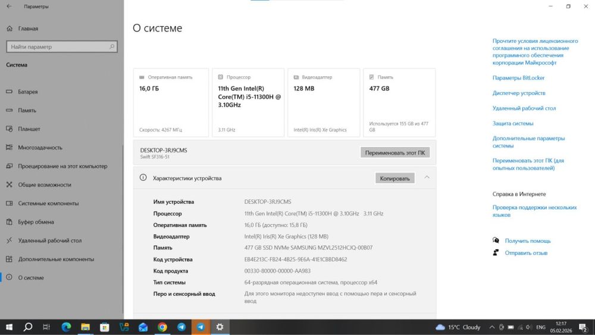The height and width of the screenshot is (335, 595).
Task: Open File Explorer from taskbar
Action: (x=85, y=327)
